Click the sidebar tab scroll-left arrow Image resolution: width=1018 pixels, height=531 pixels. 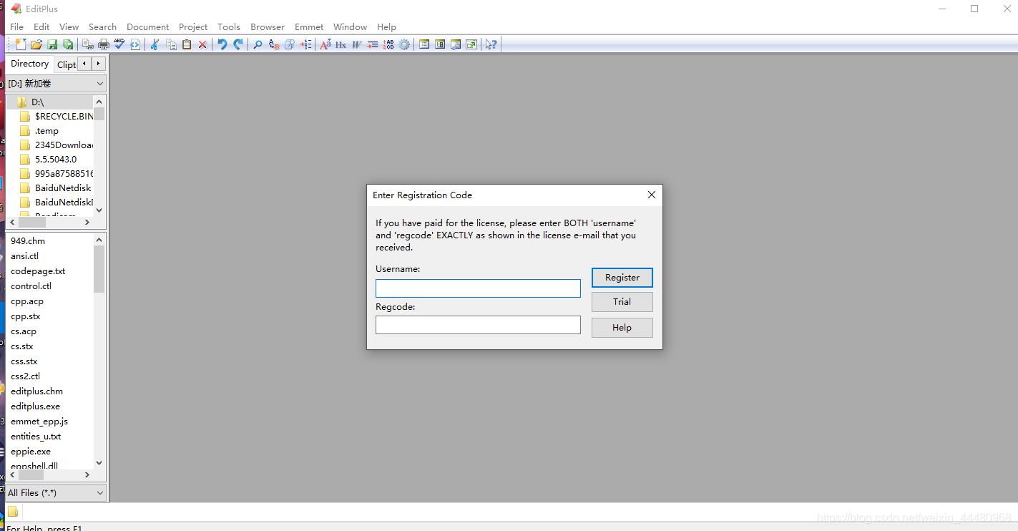[84, 64]
